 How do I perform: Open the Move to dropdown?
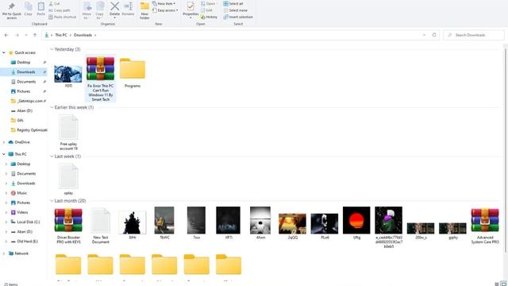(87, 10)
